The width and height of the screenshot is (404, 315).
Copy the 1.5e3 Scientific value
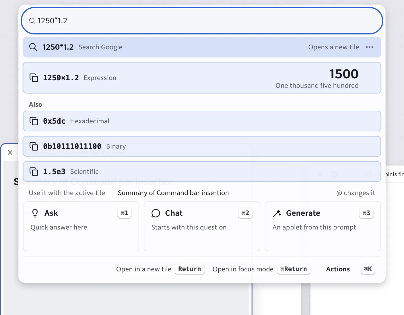coord(34,172)
